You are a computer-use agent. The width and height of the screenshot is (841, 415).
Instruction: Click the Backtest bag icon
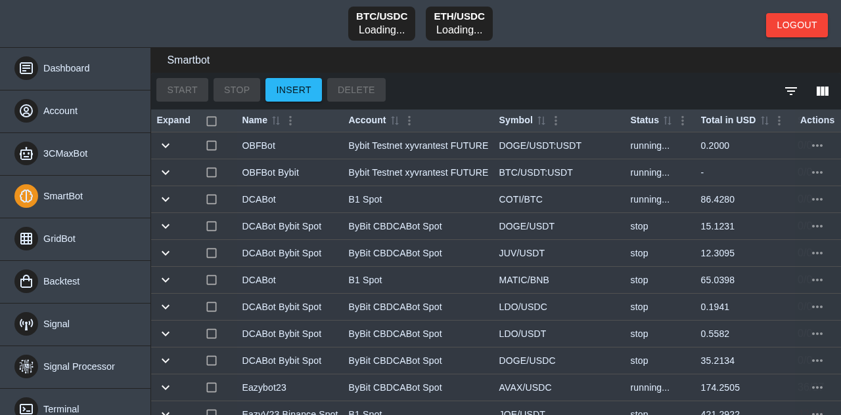point(26,281)
